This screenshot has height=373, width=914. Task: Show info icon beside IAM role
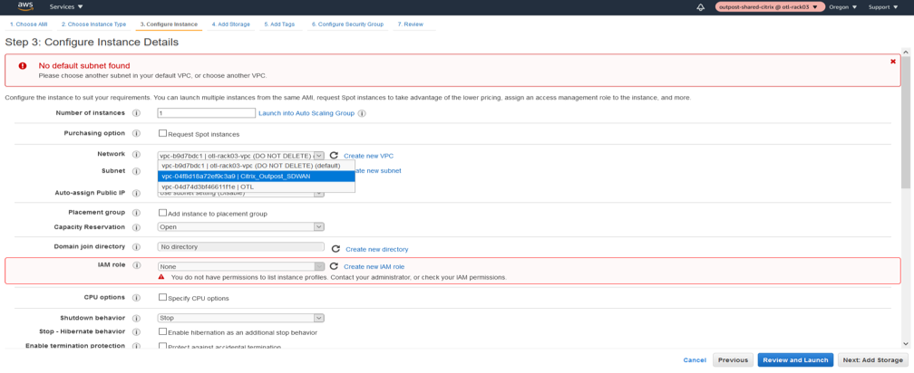pyautogui.click(x=136, y=264)
